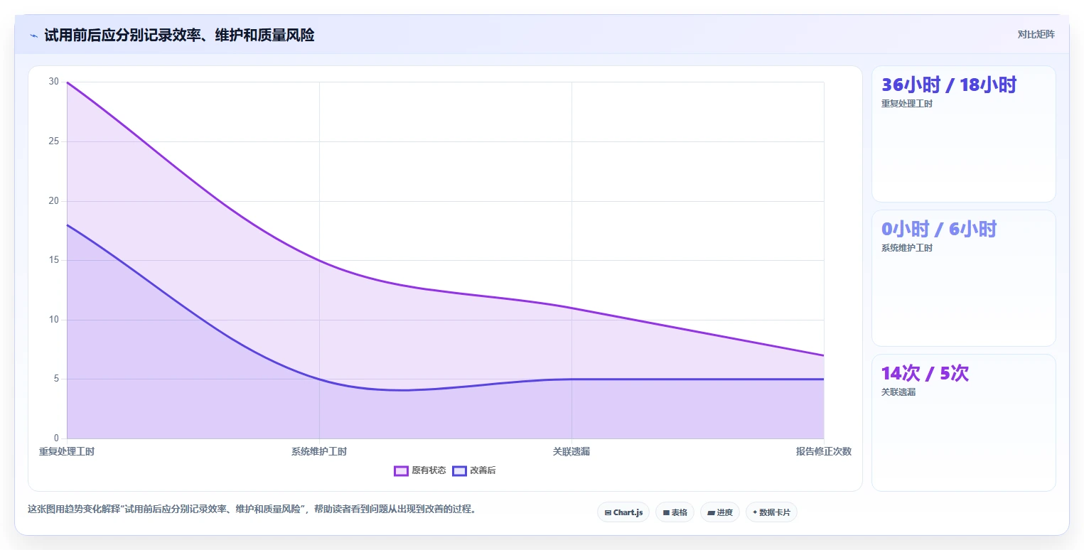Click the Chart.js tag icon
The height and width of the screenshot is (550, 1084).
(x=608, y=512)
